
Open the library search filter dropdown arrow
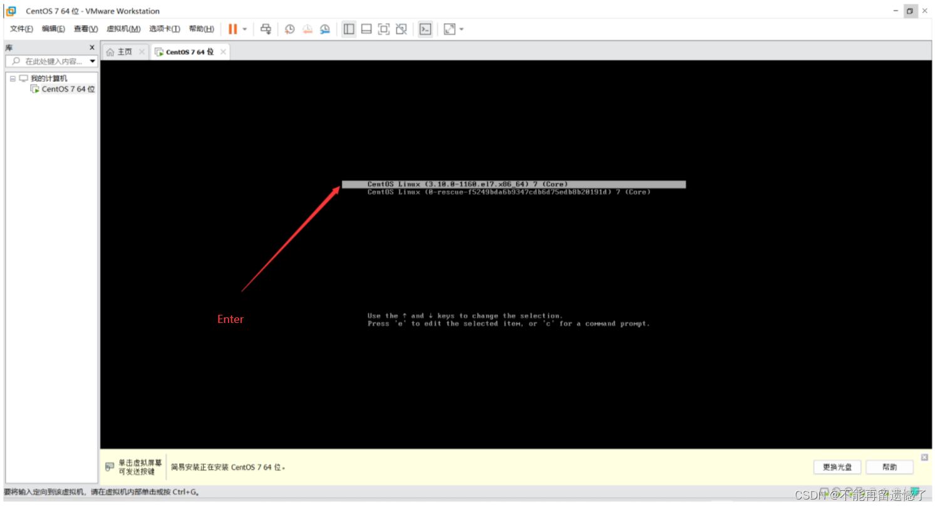(93, 61)
